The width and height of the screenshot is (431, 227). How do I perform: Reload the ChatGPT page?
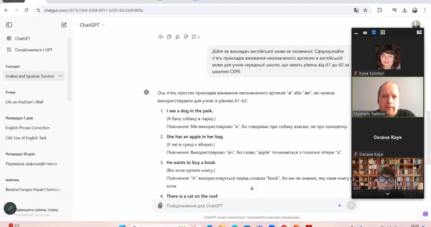click(26, 10)
